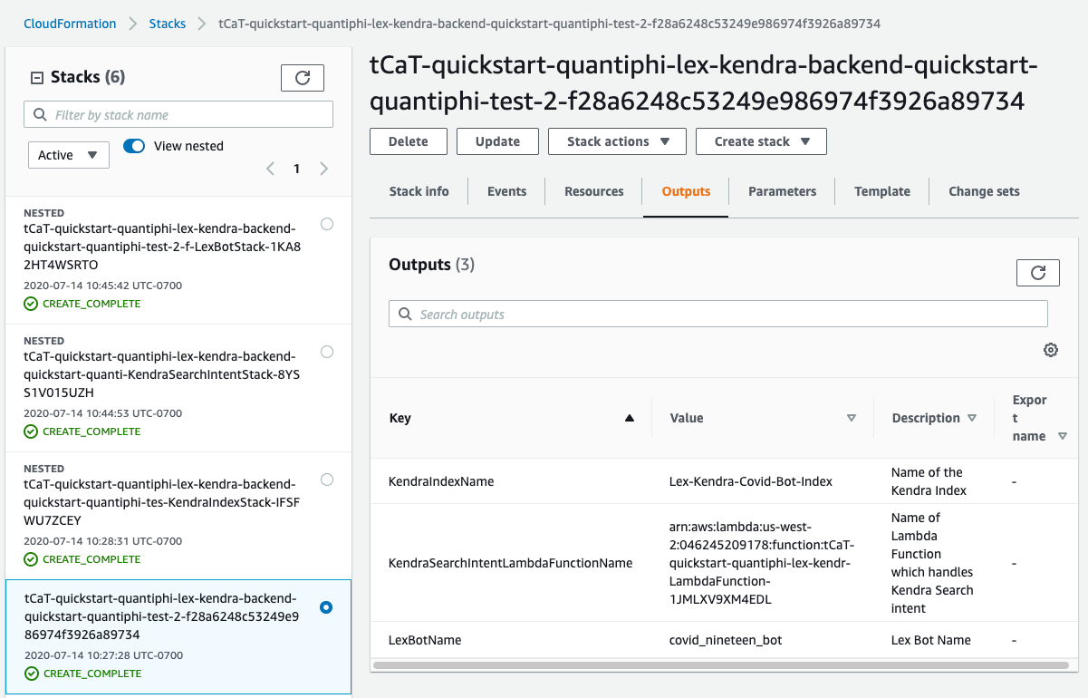
Task: Click the page number 1 in pagination
Action: [x=296, y=169]
